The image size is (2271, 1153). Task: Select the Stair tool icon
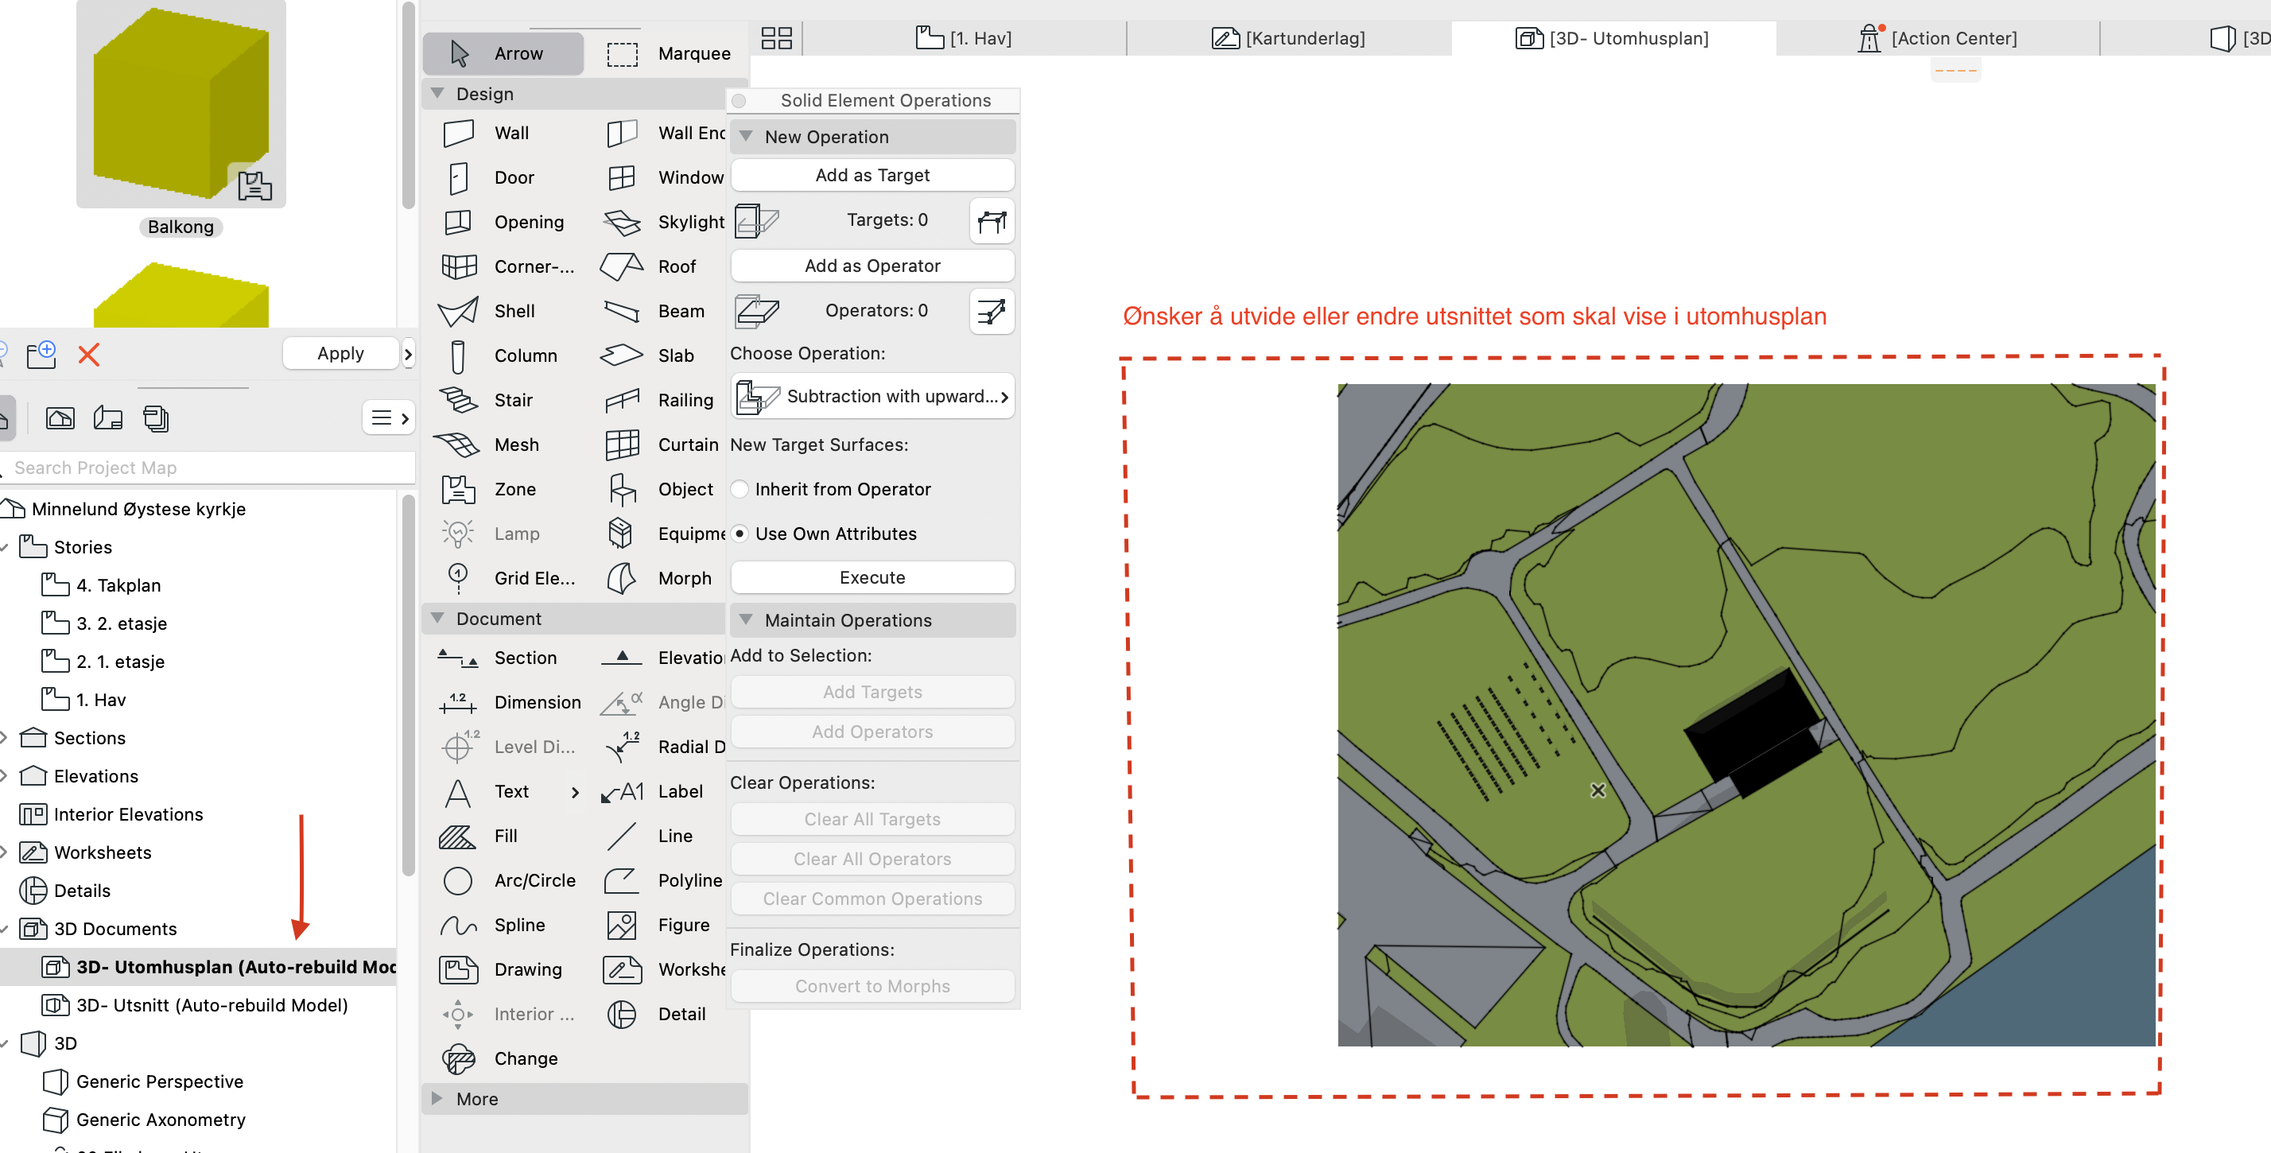(459, 400)
